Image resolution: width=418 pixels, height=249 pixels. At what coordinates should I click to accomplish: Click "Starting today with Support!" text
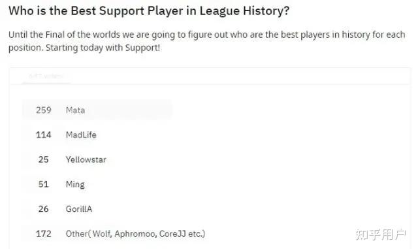[103, 48]
